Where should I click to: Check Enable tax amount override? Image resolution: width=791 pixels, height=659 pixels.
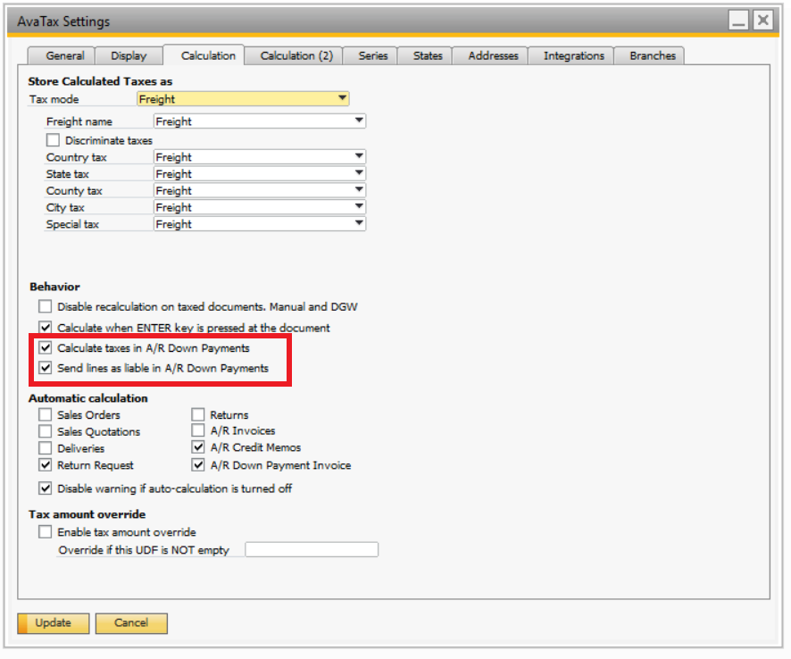click(x=46, y=532)
